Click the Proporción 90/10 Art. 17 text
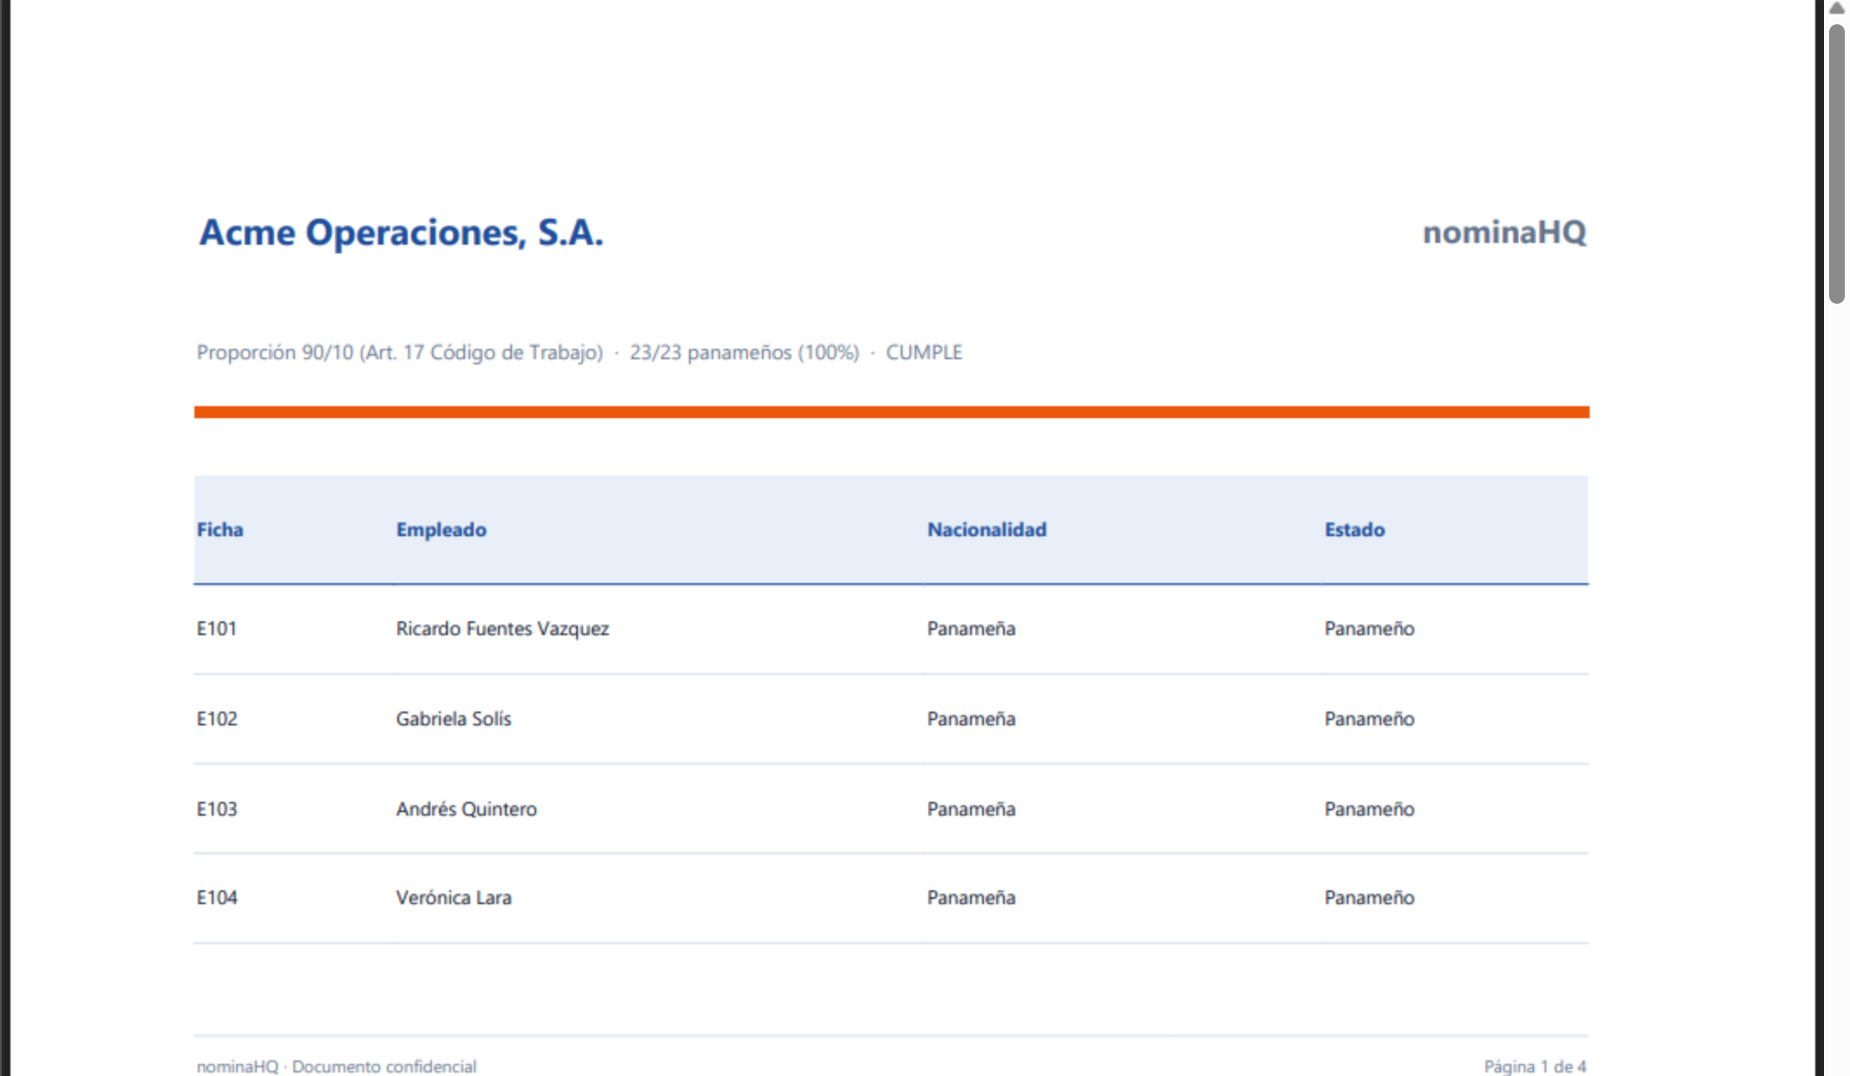Image resolution: width=1850 pixels, height=1076 pixels. [399, 352]
